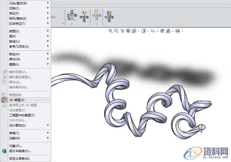Open the 曲线(U) (Curve) submenu
Screen dimensions: 231x162
pyautogui.click(x=29, y=41)
